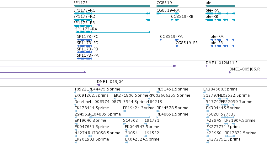267x144 pixels.
Task: Click the SP1173-PC protein label
Action: click(x=88, y=37)
